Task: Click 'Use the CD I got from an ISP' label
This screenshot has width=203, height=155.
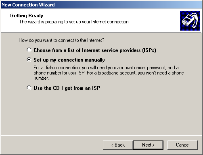Action: [x=67, y=88]
